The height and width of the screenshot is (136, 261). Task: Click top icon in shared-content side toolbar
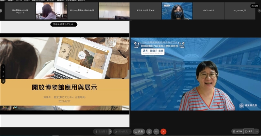(x=3, y=67)
